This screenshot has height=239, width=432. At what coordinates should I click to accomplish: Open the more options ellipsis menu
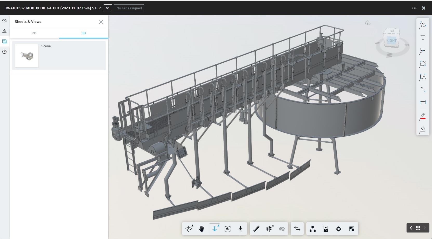click(x=414, y=8)
